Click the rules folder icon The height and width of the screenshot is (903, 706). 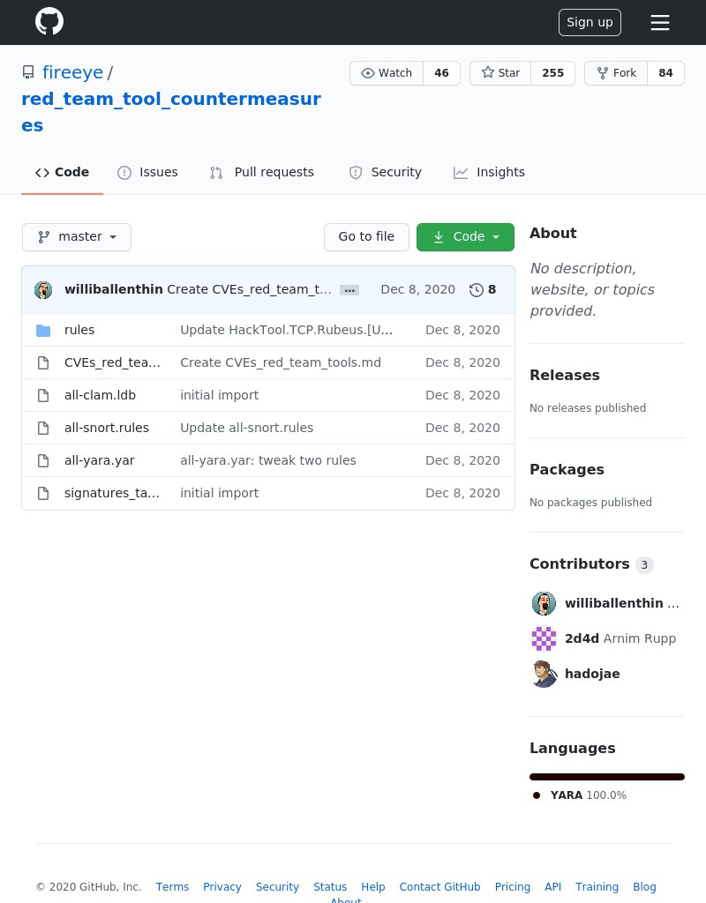(x=43, y=330)
